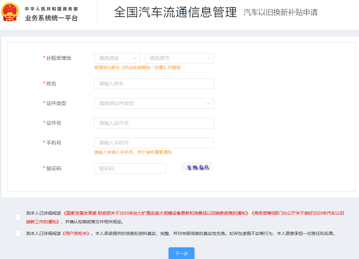Click the 请输入证件号 ID number field
Image resolution: width=359 pixels, height=259 pixels.
154,123
